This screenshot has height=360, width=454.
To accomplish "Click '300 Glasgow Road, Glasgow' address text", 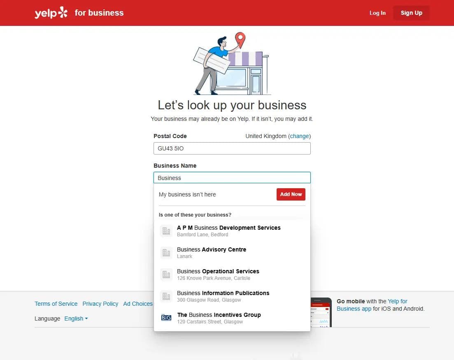I will [209, 300].
